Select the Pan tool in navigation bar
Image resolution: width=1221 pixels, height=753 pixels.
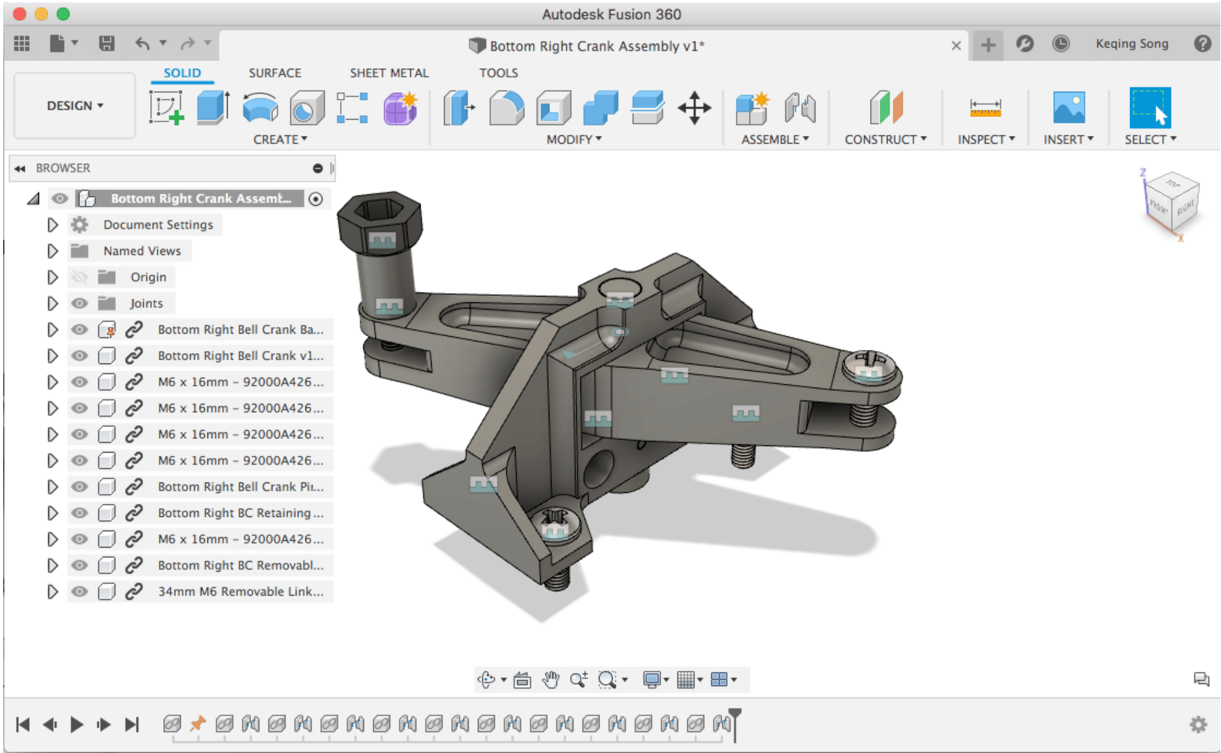[x=551, y=679]
